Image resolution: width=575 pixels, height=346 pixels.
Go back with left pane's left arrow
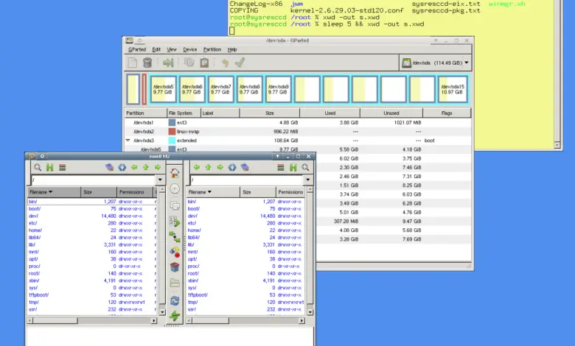(134, 167)
